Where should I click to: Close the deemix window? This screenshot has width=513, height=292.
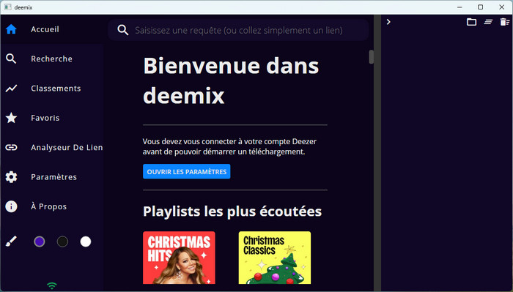(501, 7)
